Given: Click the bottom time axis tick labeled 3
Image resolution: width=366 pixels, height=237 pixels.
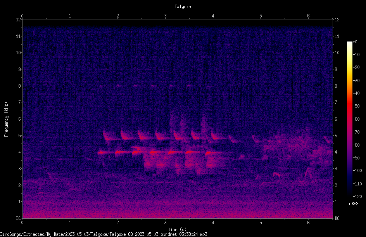Looking at the screenshot, I should pos(165,223).
